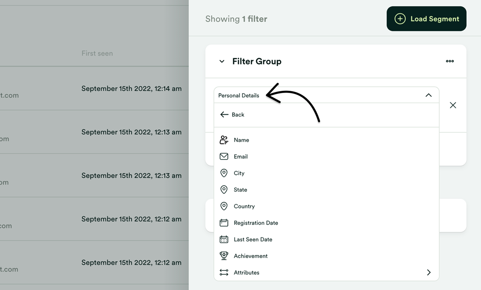Select the Name filter with person icon
The height and width of the screenshot is (290, 481).
coord(224,140)
